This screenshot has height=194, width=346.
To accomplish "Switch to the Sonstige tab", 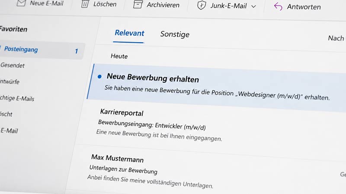I will [x=175, y=34].
